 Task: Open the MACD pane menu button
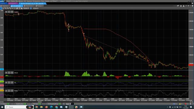click(x=6, y=73)
